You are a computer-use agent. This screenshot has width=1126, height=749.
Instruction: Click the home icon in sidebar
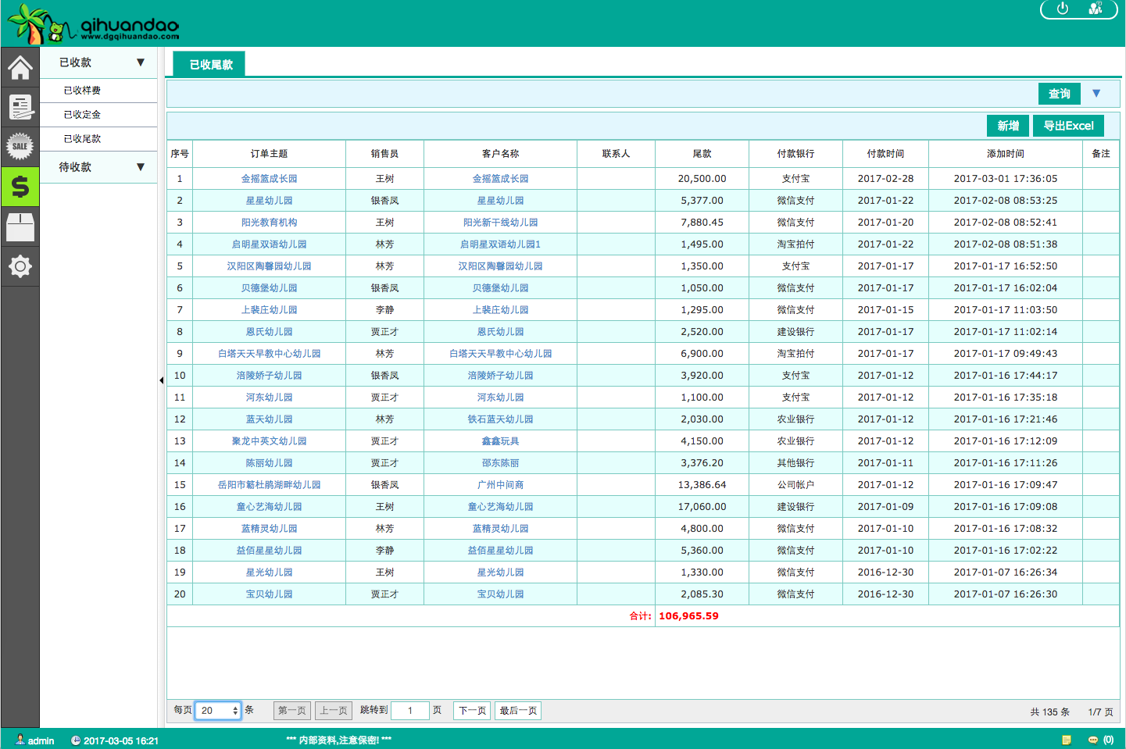[20, 68]
